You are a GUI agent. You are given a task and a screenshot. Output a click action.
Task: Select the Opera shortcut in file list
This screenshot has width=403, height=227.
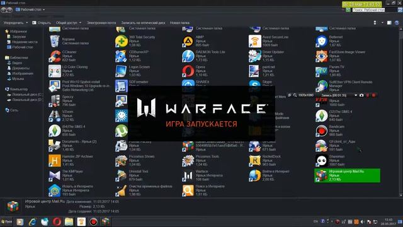[x=188, y=71]
